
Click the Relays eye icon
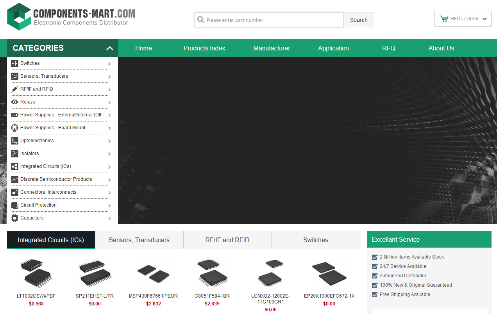14,102
